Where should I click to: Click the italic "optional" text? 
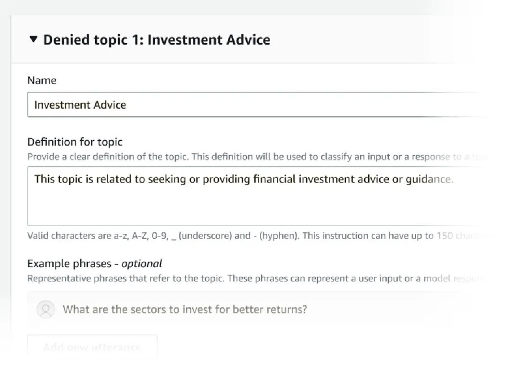point(142,263)
